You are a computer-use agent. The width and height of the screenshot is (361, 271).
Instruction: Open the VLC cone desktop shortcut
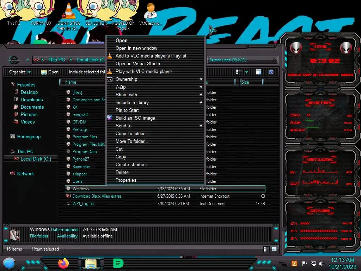(x=69, y=16)
